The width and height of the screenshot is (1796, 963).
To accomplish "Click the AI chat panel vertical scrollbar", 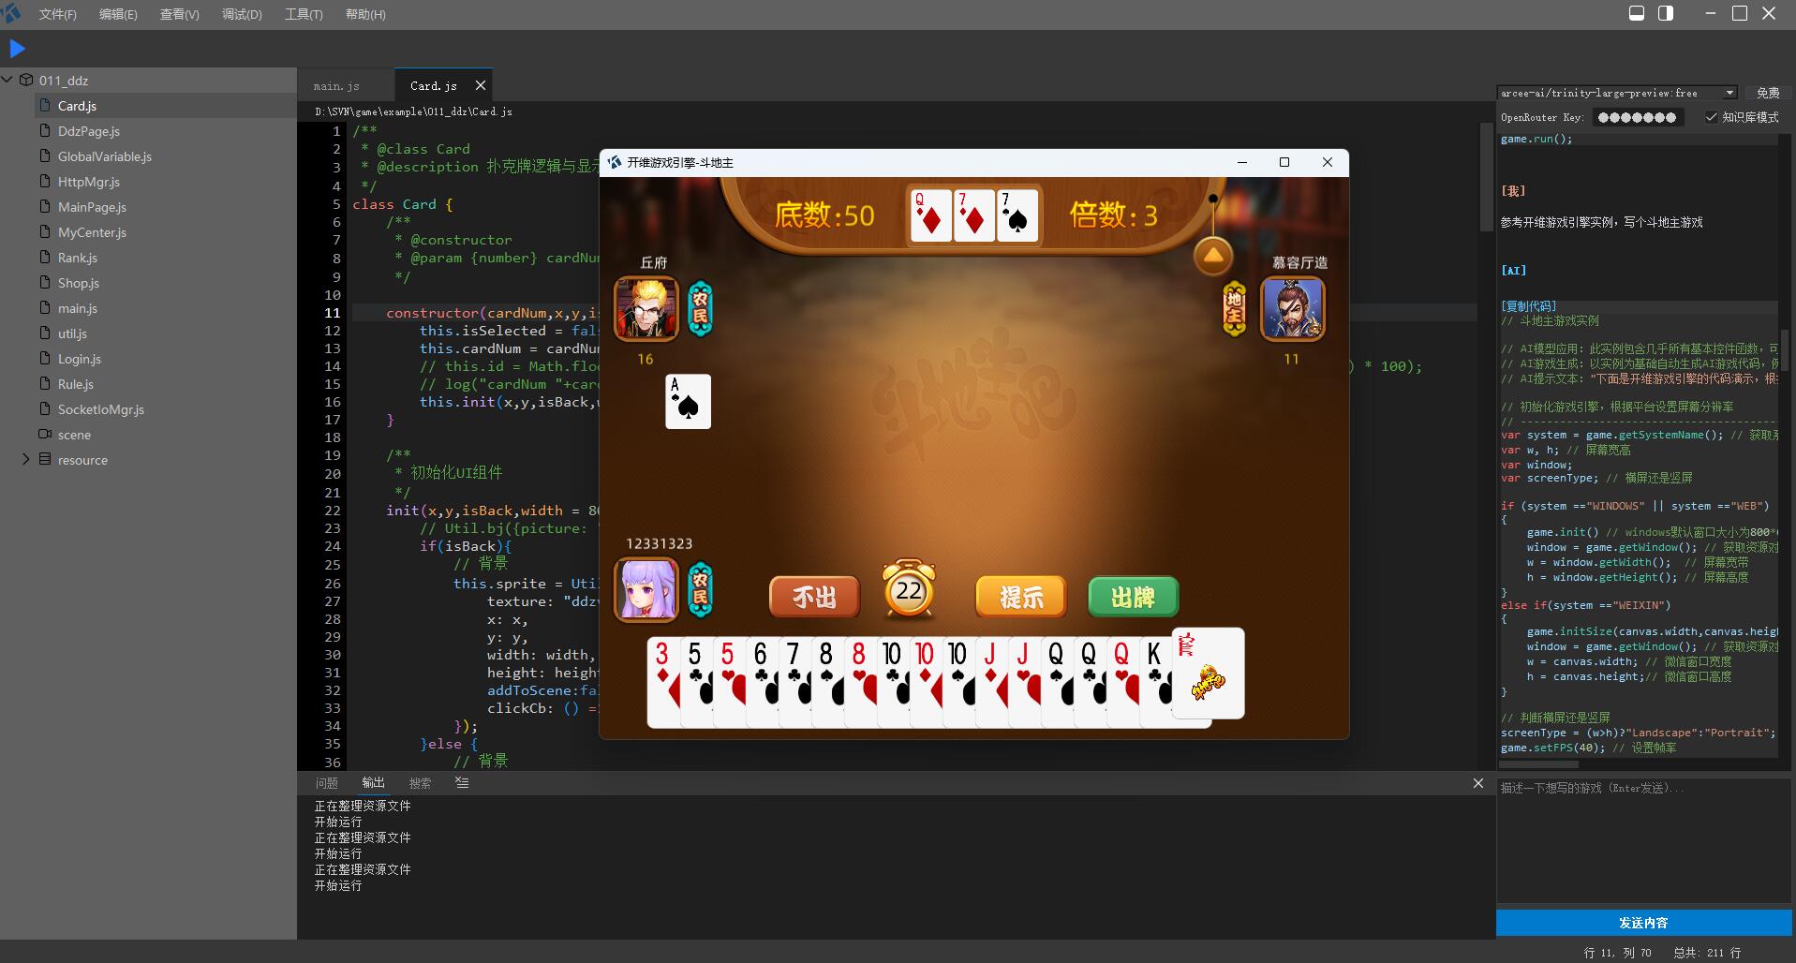I will tap(1785, 350).
